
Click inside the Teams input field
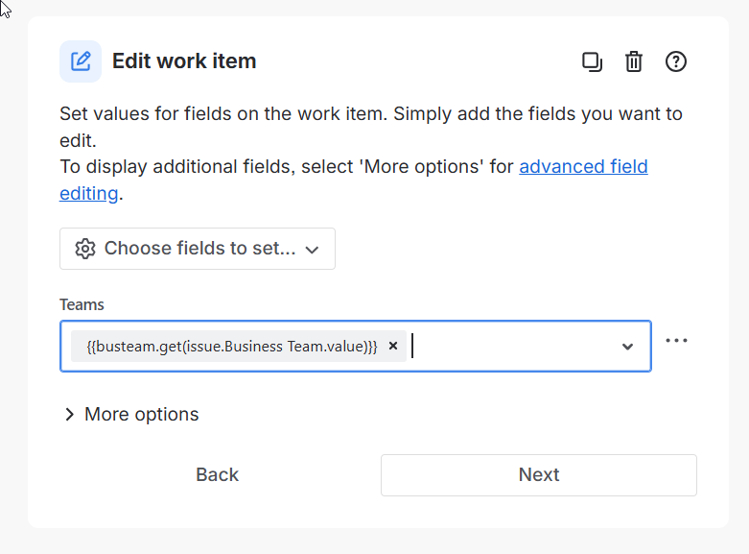(x=508, y=347)
